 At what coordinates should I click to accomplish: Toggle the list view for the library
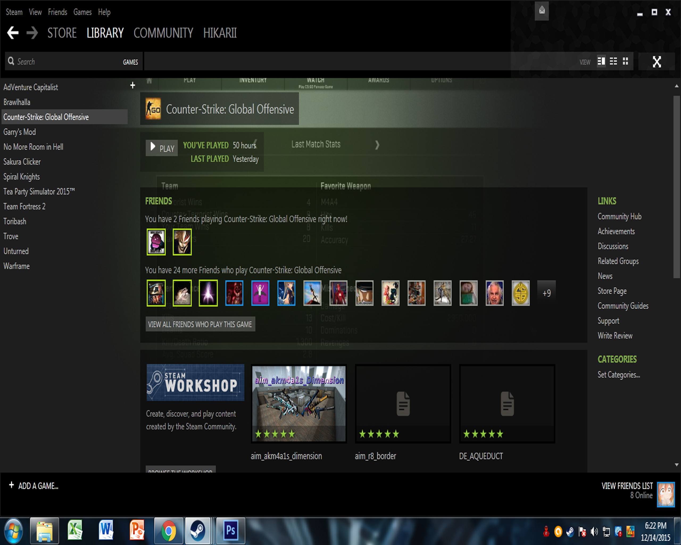[x=613, y=61]
